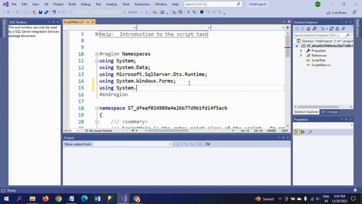Click the Home icon in Solution Explorer

coord(308,29)
